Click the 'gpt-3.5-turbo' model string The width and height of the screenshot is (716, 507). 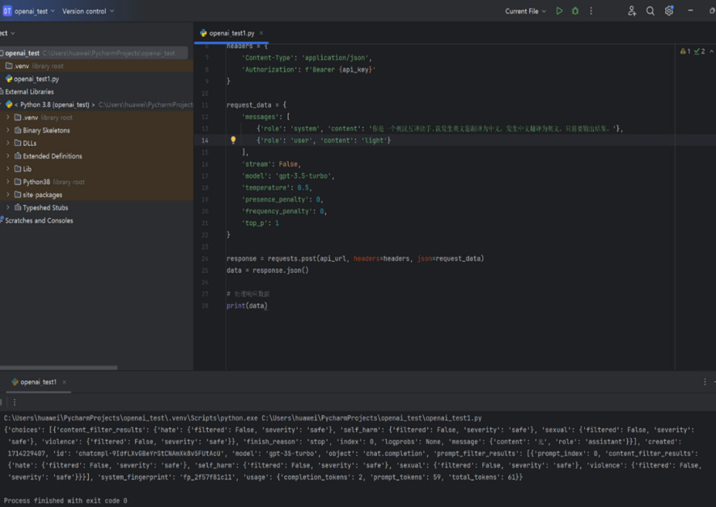coord(303,175)
